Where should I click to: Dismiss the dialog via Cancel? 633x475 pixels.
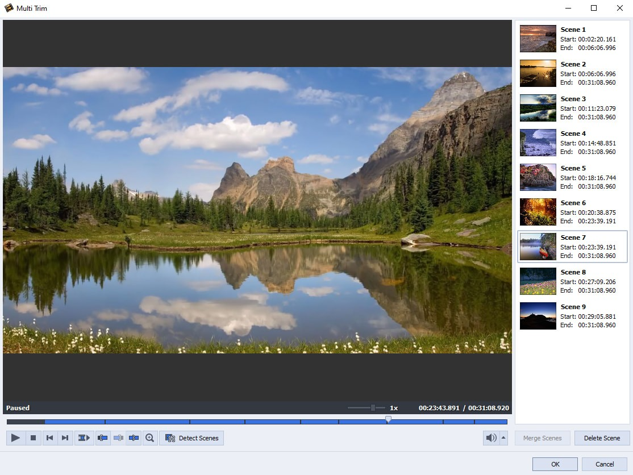pos(603,464)
